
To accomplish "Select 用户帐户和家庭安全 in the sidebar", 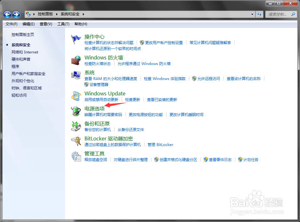I will pos(28,73).
